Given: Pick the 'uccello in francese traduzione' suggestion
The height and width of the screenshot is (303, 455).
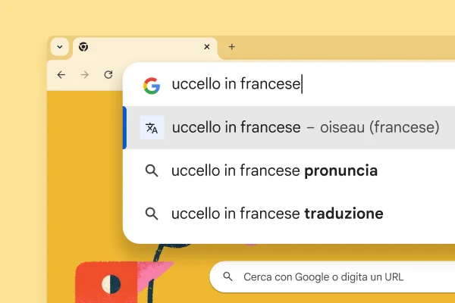Looking at the screenshot, I should 278,214.
